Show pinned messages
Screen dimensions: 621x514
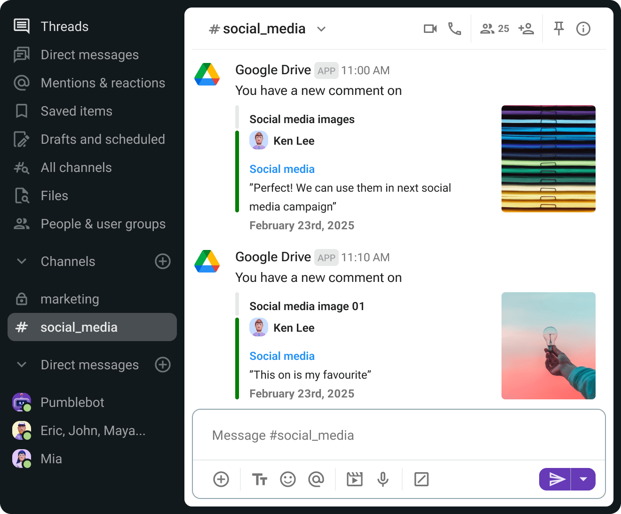tap(559, 29)
